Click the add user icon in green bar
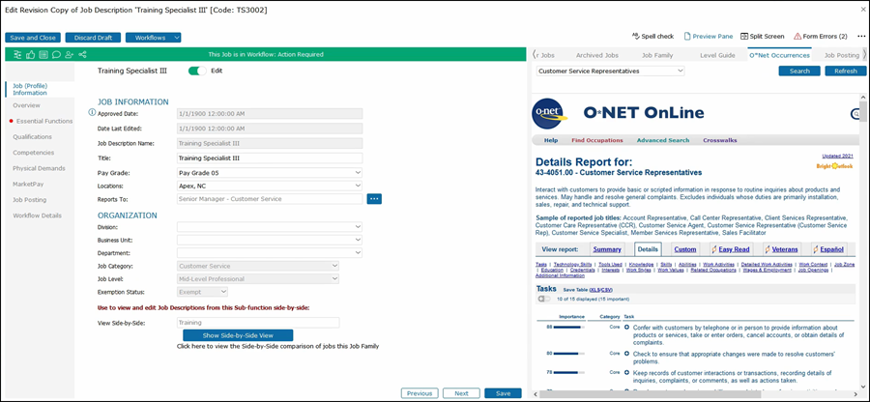Screen dimensions: 870x402 point(69,55)
